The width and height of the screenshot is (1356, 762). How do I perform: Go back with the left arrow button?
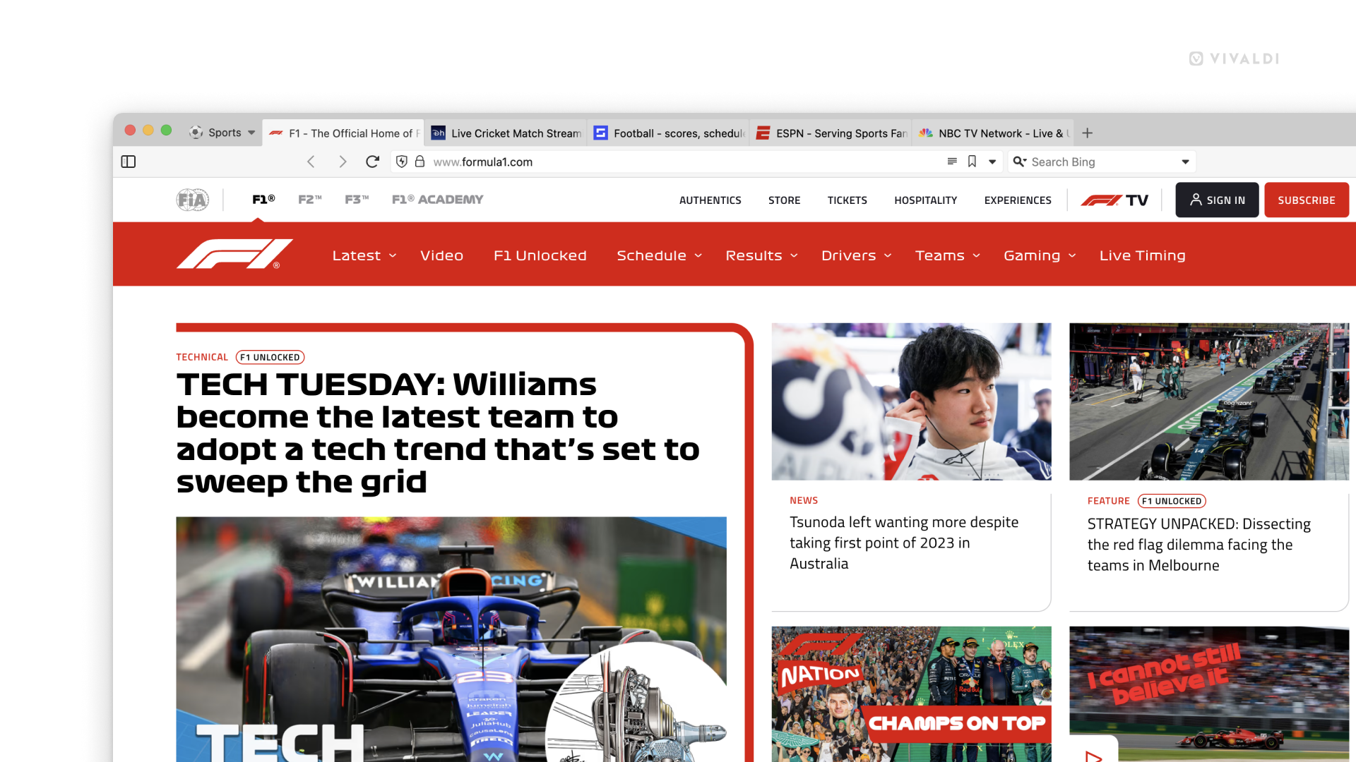click(311, 162)
